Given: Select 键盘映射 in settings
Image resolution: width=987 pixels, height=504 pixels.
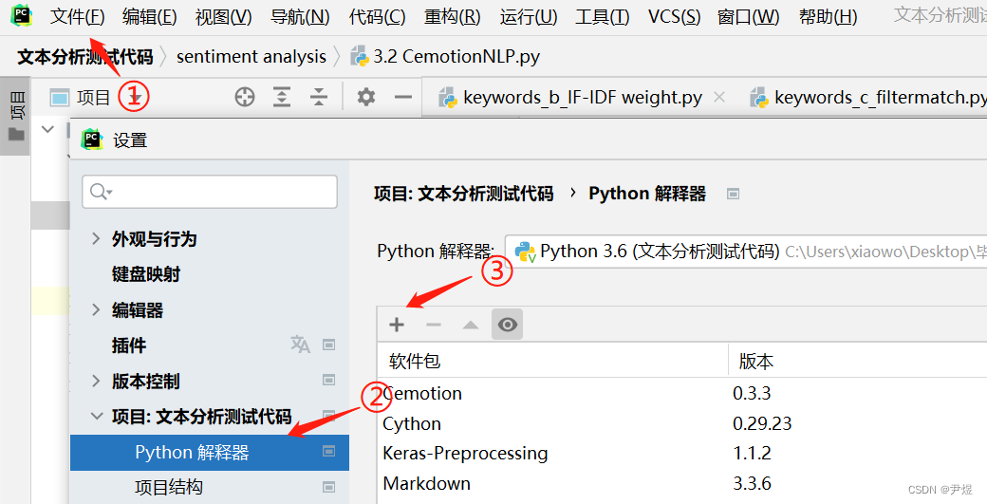Looking at the screenshot, I should [x=145, y=274].
